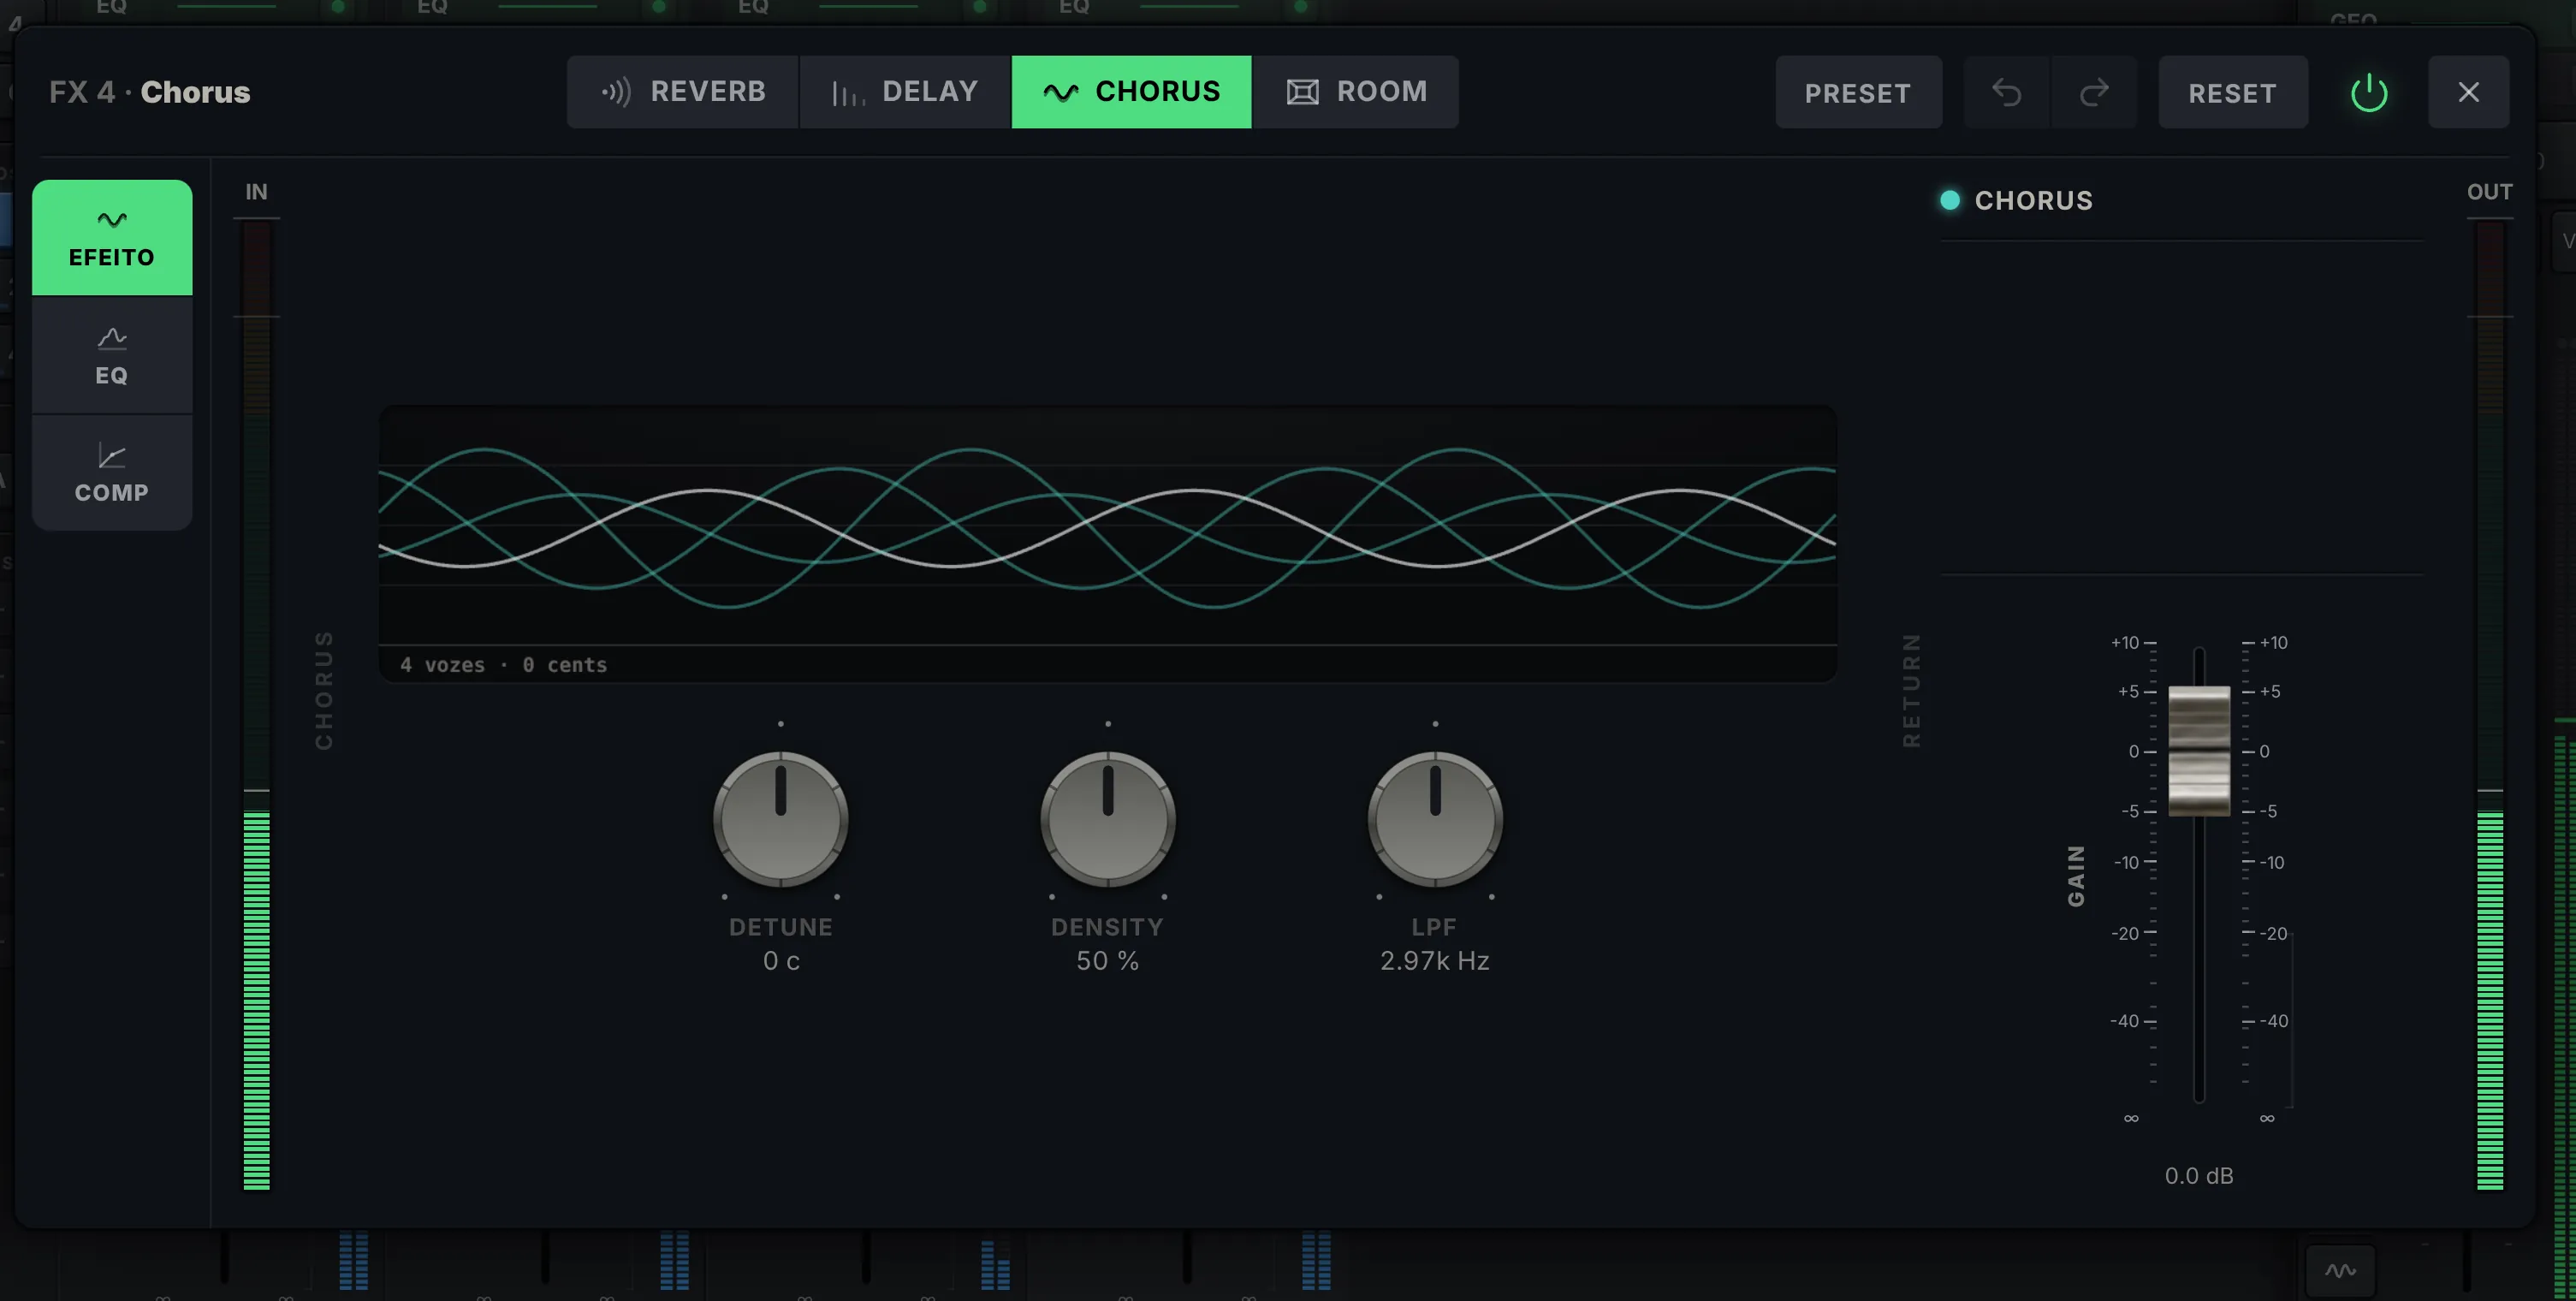Click the DENSITY value 50 %
The width and height of the screenshot is (2576, 1301).
(1108, 961)
